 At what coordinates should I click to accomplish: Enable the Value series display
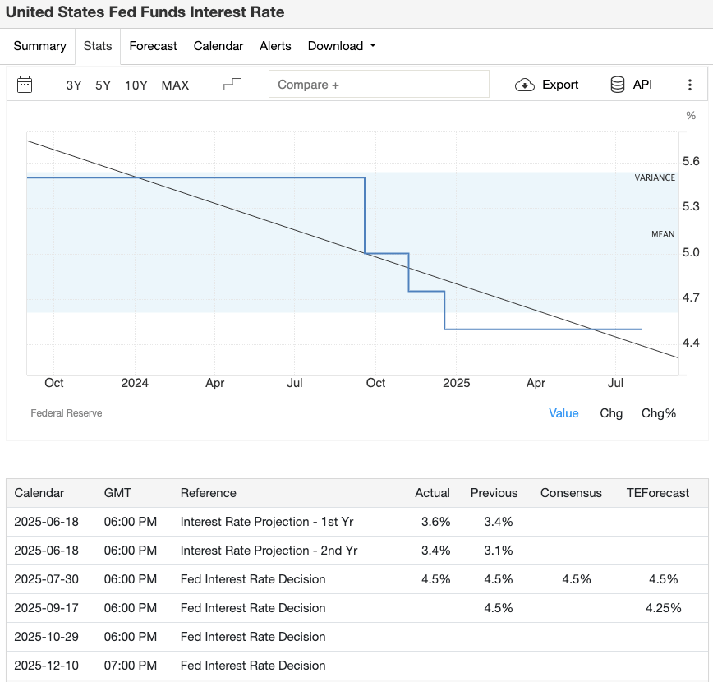(563, 413)
